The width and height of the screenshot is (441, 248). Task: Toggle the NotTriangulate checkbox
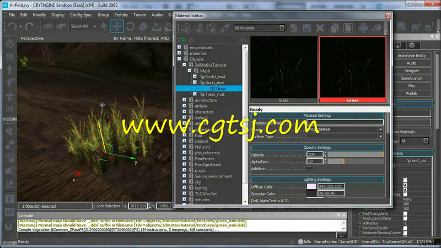coord(405,213)
